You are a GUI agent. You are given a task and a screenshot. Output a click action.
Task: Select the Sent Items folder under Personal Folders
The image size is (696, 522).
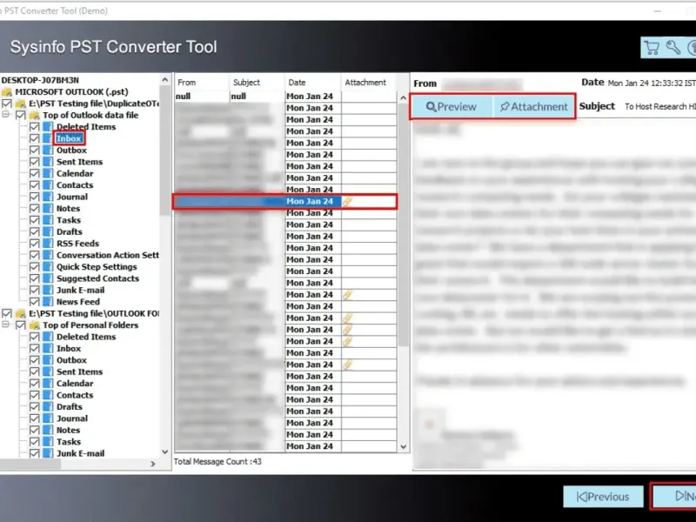tap(79, 372)
